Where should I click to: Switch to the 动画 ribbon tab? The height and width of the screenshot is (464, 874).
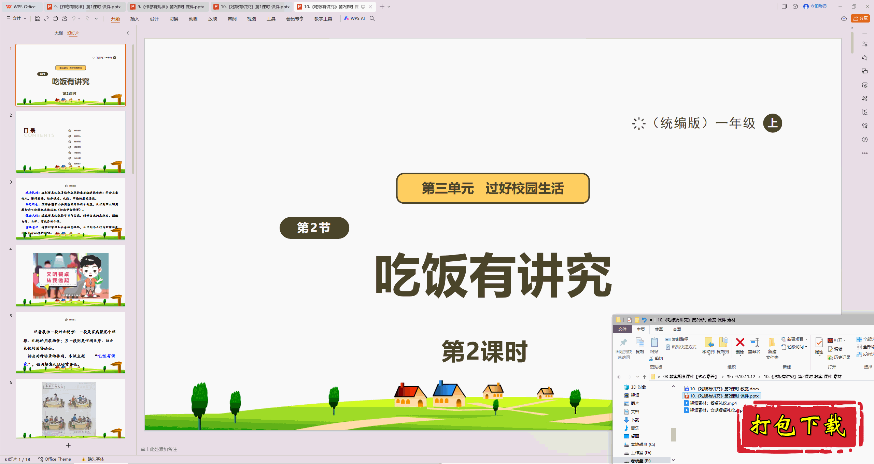coord(193,19)
